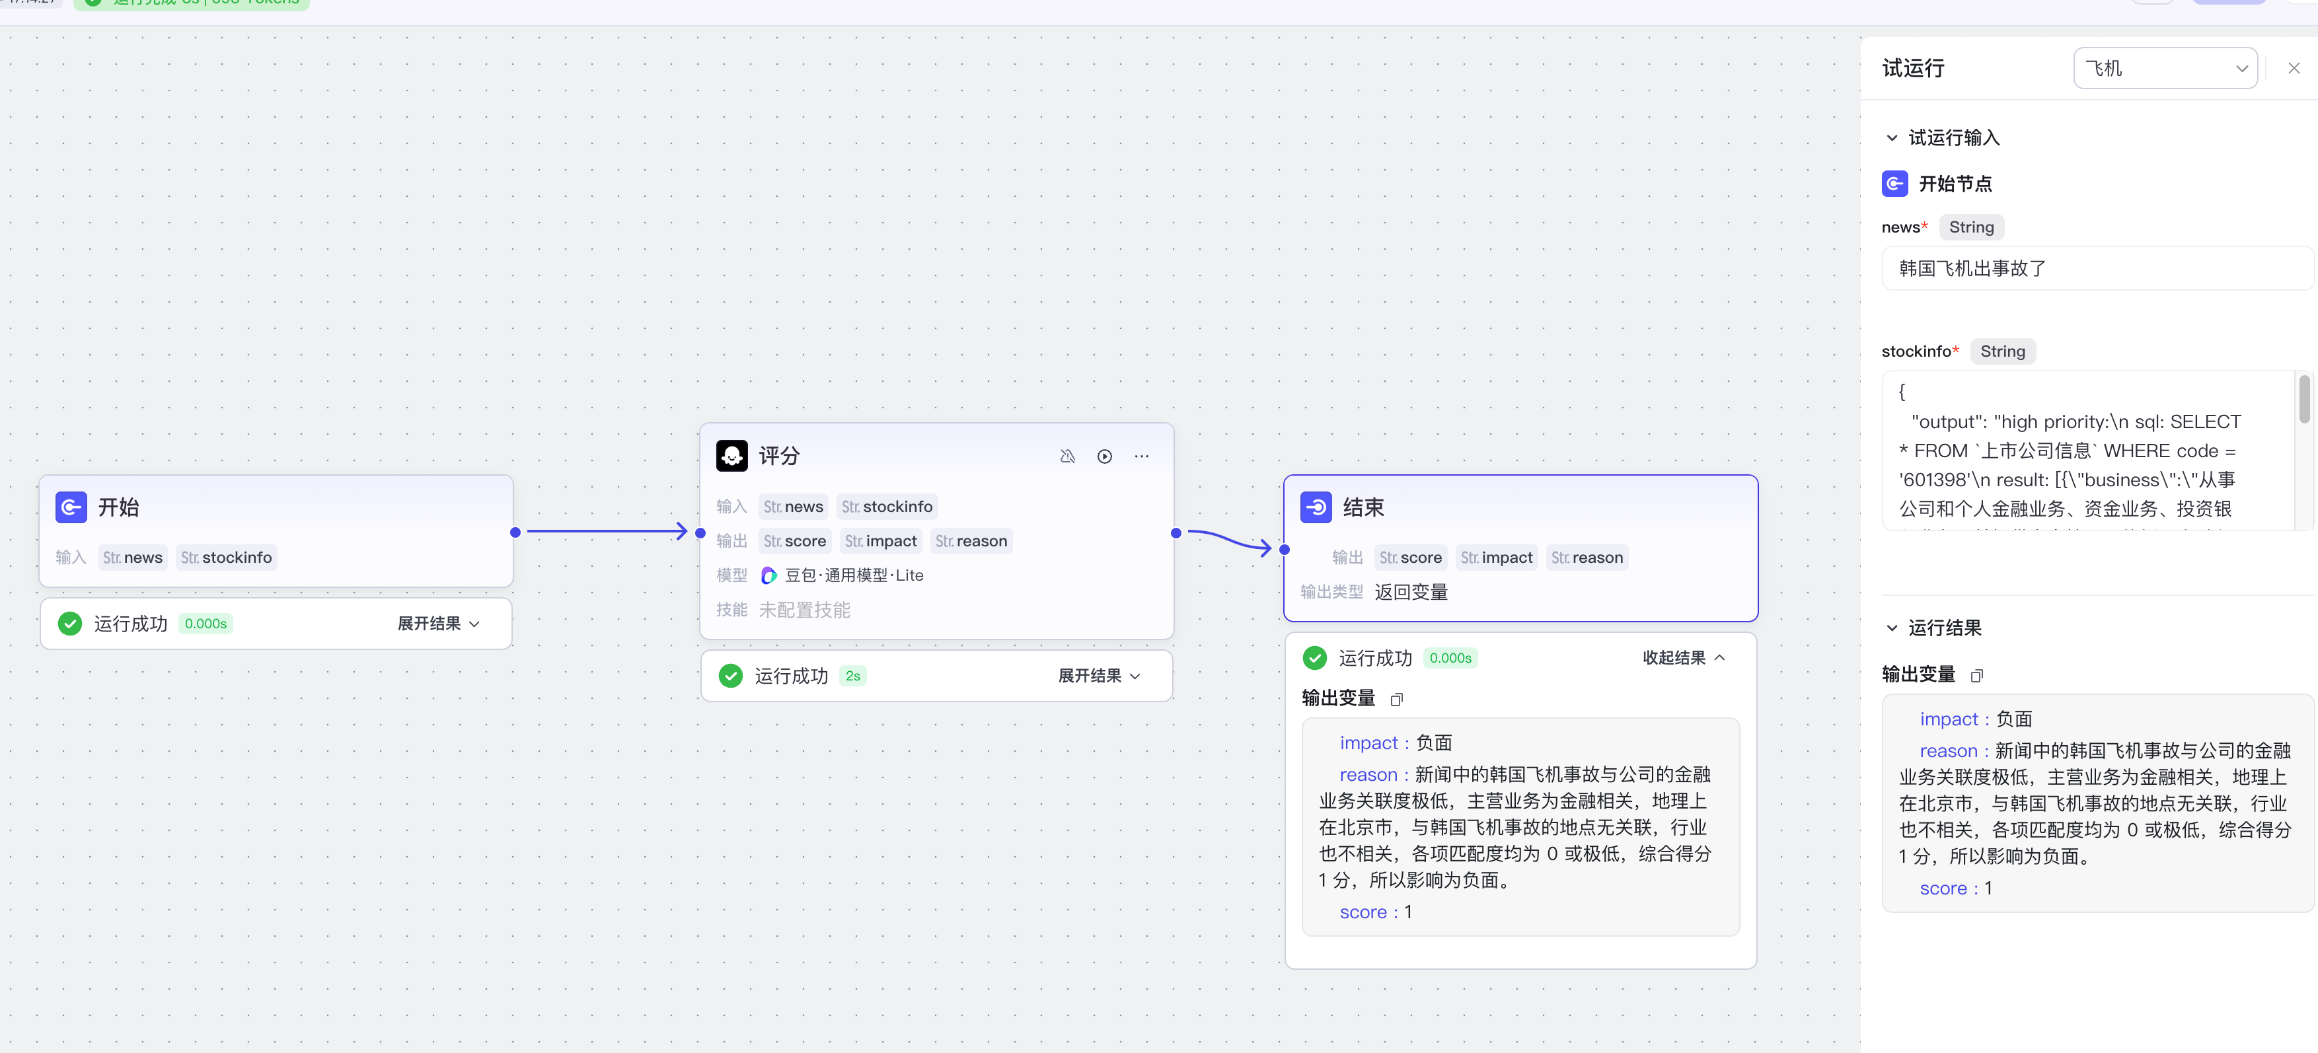Click the 试运行 panel title
Screen dimensions: 2318x1053
(x=1913, y=68)
